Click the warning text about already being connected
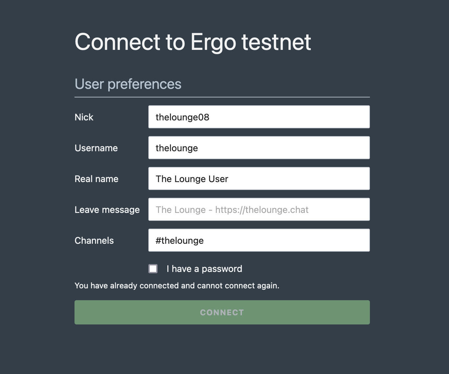449x374 pixels. (x=177, y=285)
